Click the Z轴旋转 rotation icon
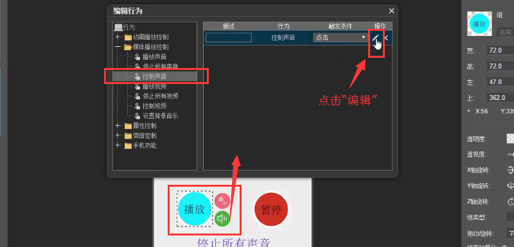Image resolution: width=514 pixels, height=247 pixels. 510,201
